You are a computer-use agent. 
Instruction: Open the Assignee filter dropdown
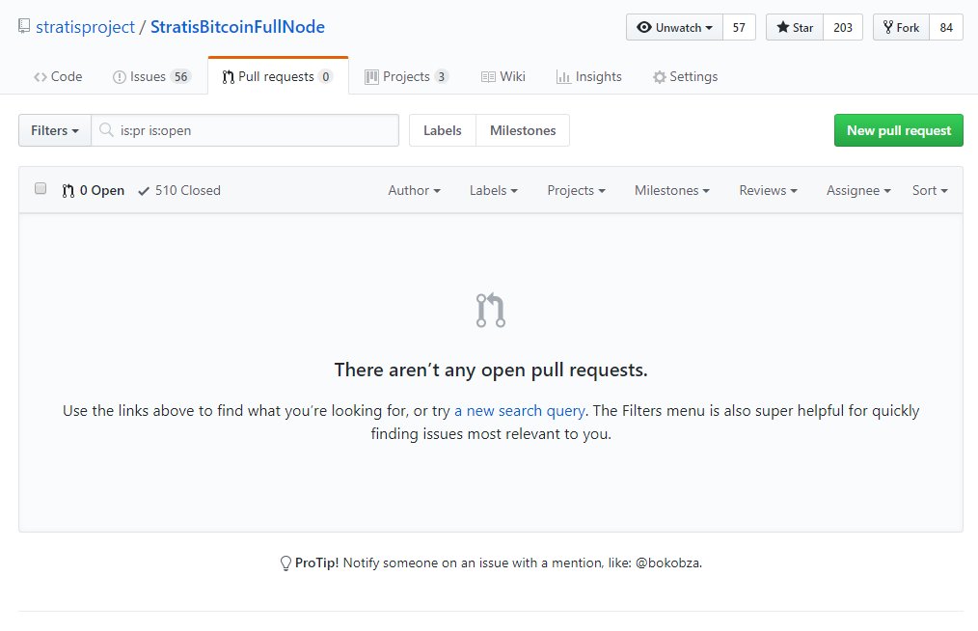tap(858, 190)
